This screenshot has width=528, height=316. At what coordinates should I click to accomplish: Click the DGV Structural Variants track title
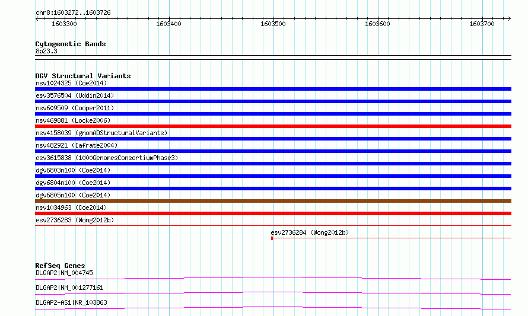(83, 76)
